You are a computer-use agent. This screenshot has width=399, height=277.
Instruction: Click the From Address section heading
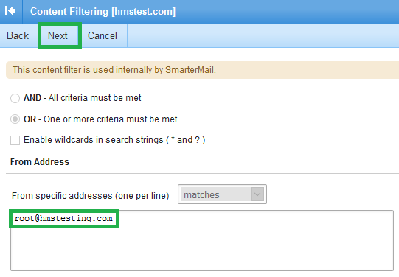(40, 162)
